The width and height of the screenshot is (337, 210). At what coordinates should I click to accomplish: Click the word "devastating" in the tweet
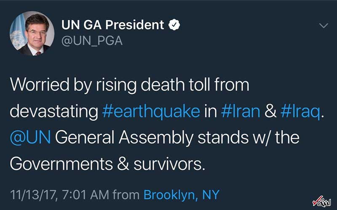53,111
